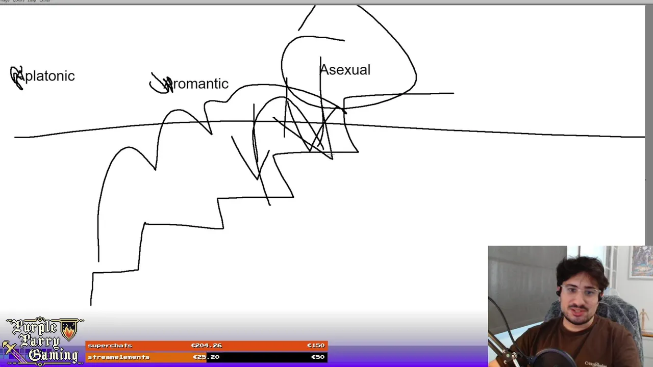Click the Asexual text label
The height and width of the screenshot is (367, 653).
click(x=345, y=70)
